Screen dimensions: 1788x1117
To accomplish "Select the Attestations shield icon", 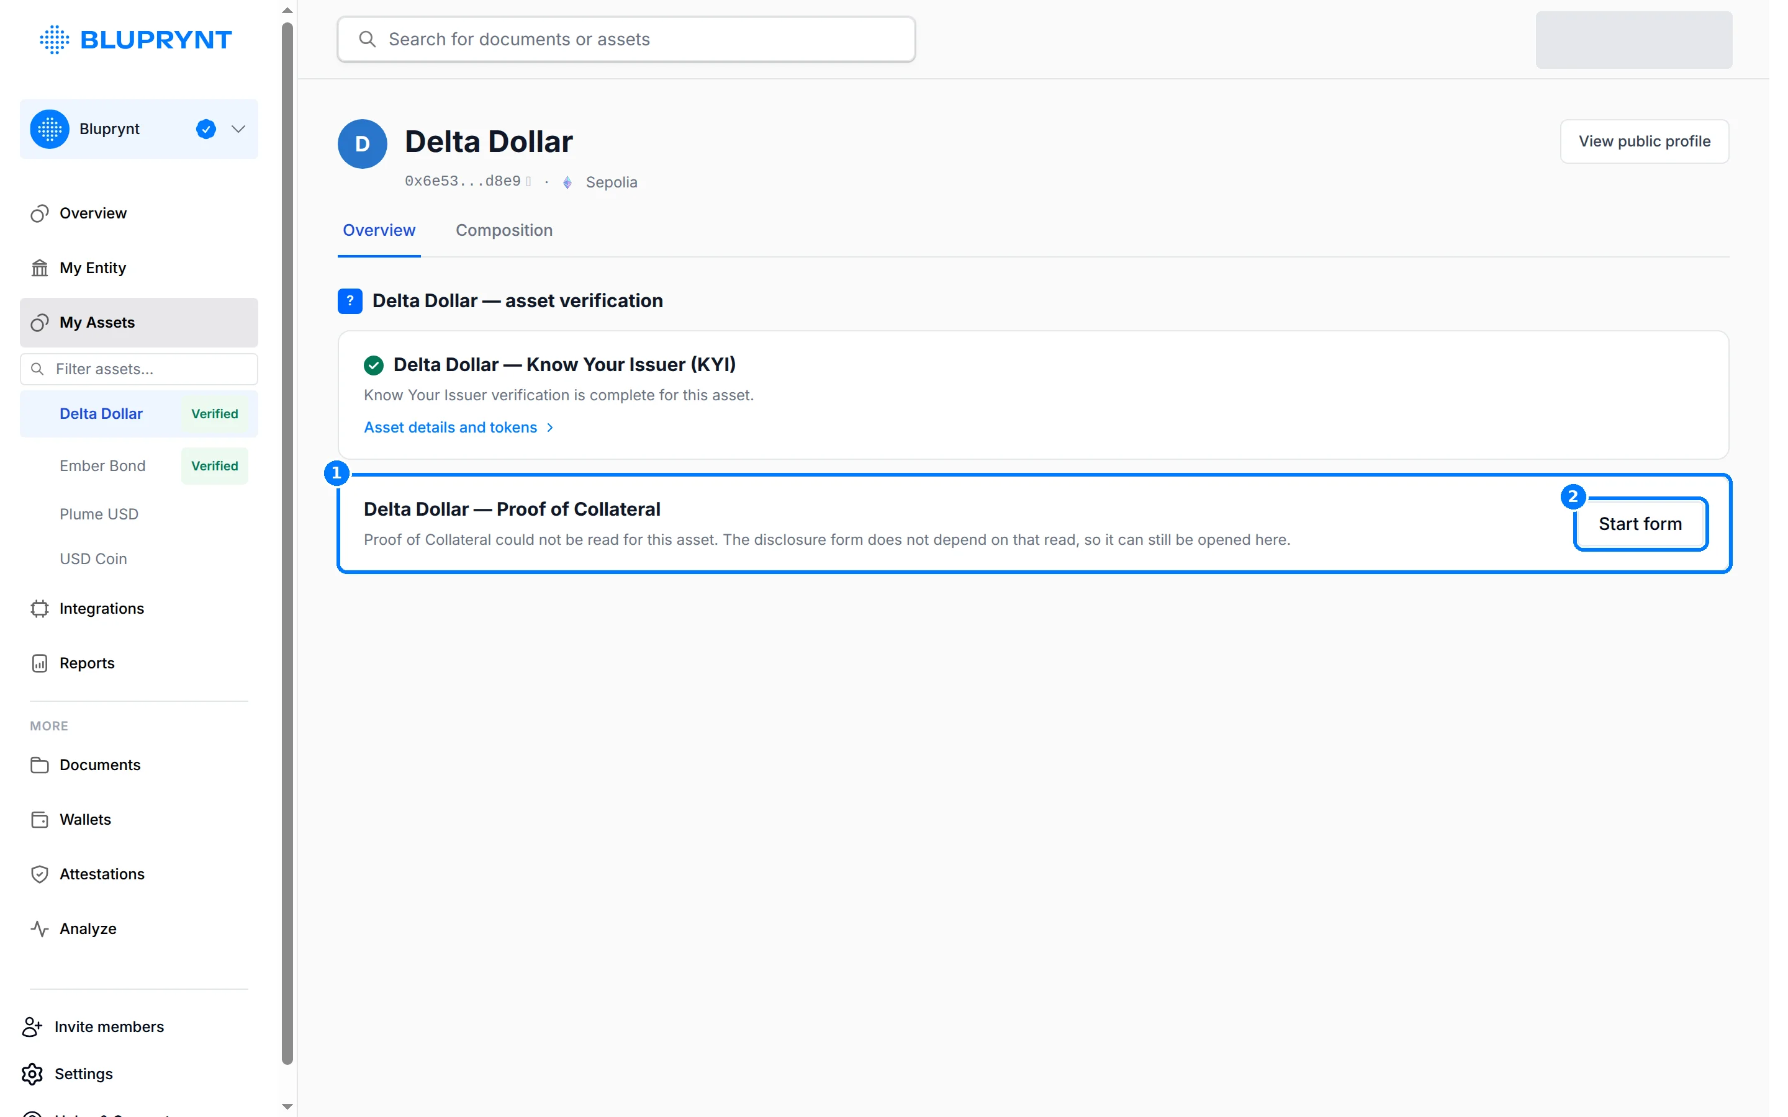I will 40,874.
